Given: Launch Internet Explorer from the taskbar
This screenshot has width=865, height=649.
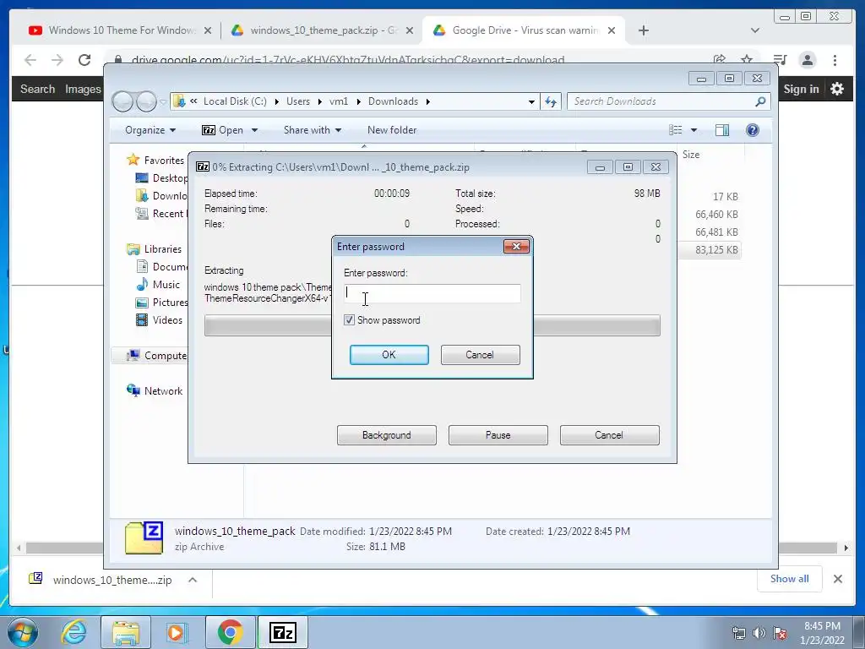Looking at the screenshot, I should coord(74,632).
